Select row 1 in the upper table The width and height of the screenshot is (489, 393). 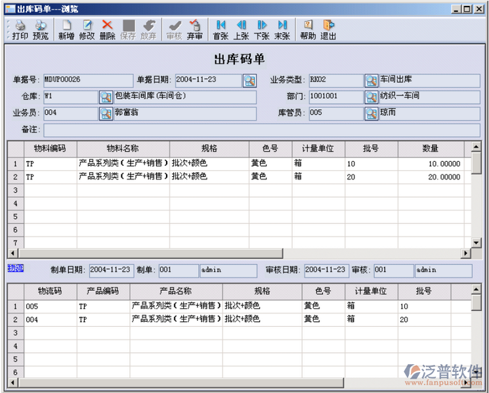(x=15, y=164)
